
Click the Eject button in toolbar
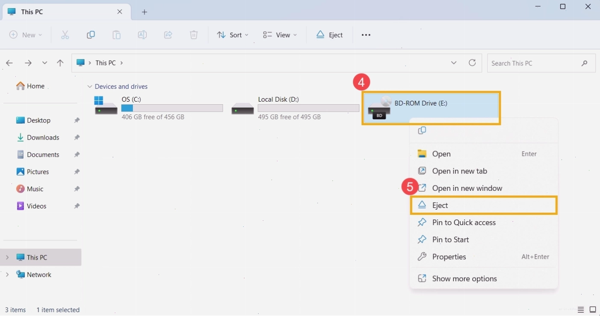[x=329, y=35]
